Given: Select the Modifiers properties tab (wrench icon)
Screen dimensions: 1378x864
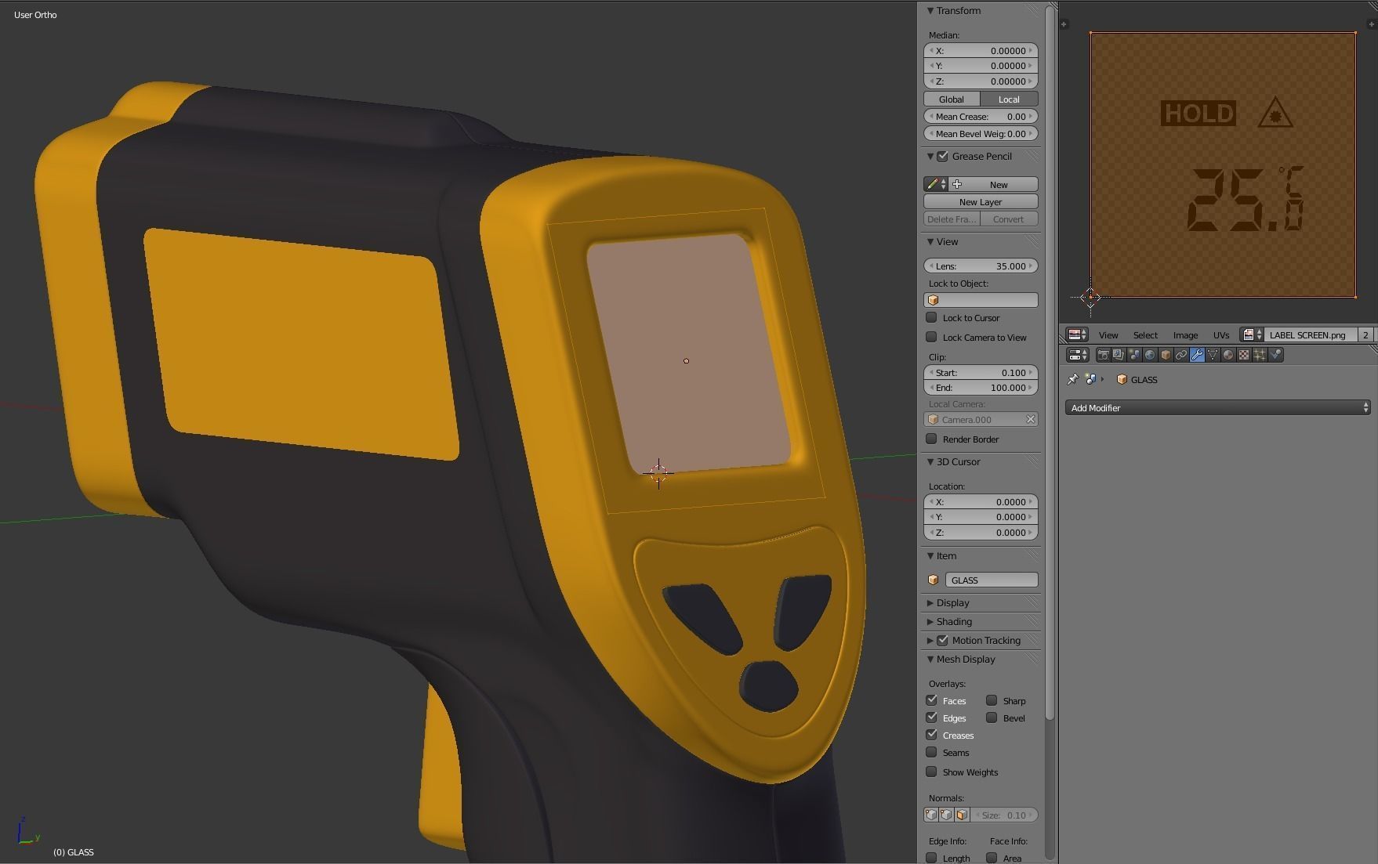Looking at the screenshot, I should click(1197, 355).
